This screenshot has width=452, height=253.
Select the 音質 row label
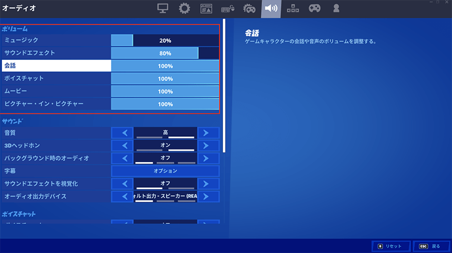pyautogui.click(x=56, y=133)
